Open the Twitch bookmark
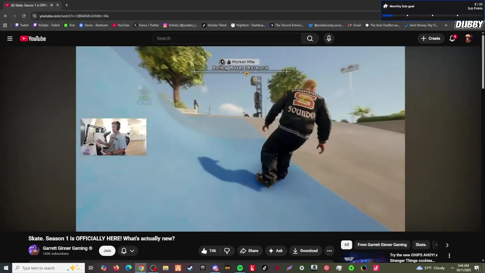The width and height of the screenshot is (485, 273). pyautogui.click(x=22, y=25)
